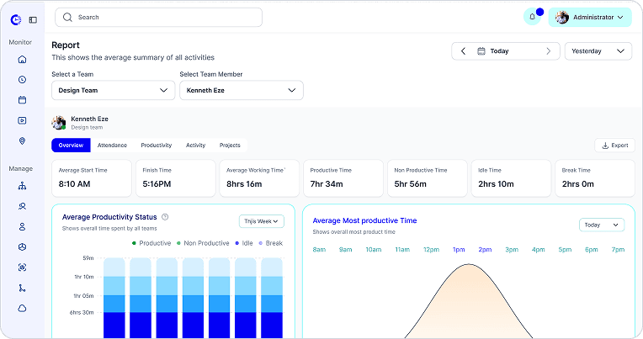
Task: Click the info icon beside Average Productivity Status
Action: [x=165, y=217]
